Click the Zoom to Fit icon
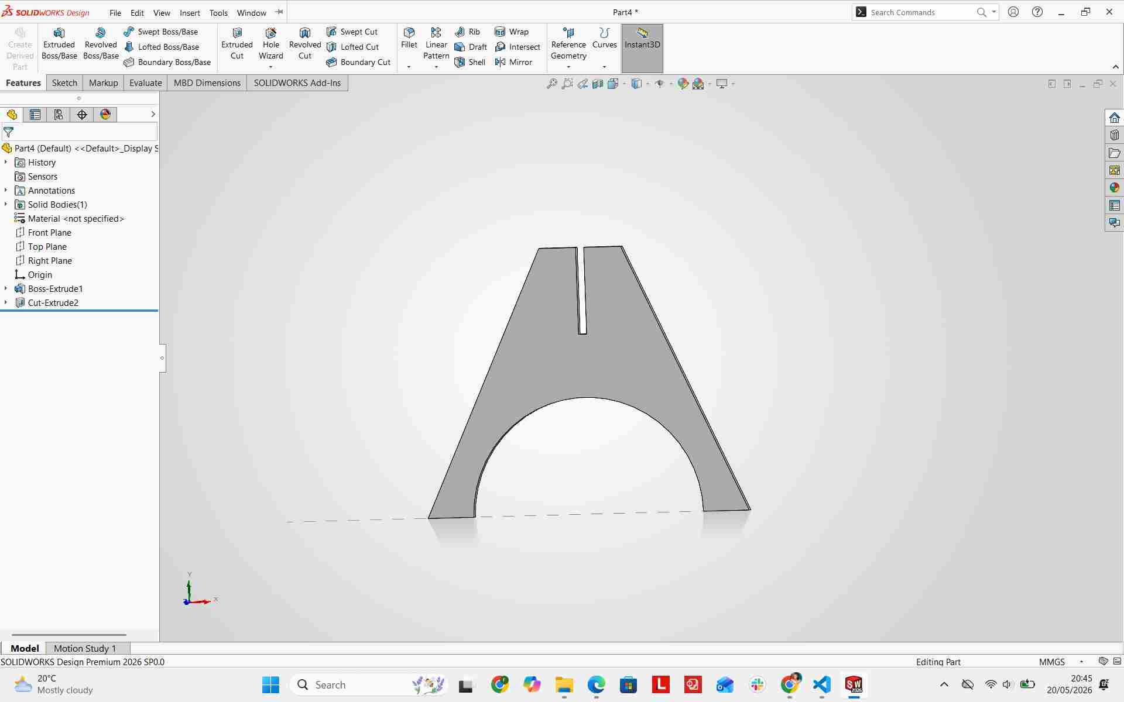 click(551, 84)
